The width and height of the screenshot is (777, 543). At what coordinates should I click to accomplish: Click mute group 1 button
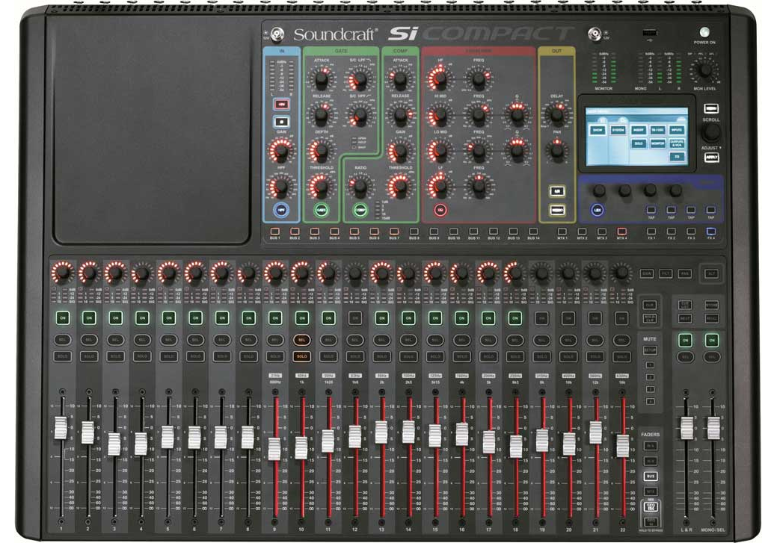[x=650, y=364]
